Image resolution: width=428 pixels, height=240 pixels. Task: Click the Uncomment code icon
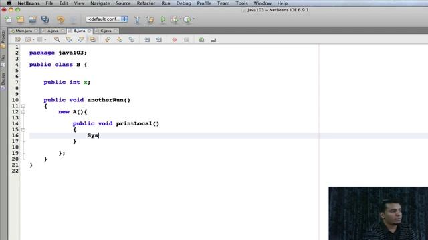pyautogui.click(x=213, y=40)
